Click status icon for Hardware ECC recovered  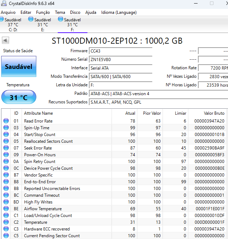click(x=6, y=229)
